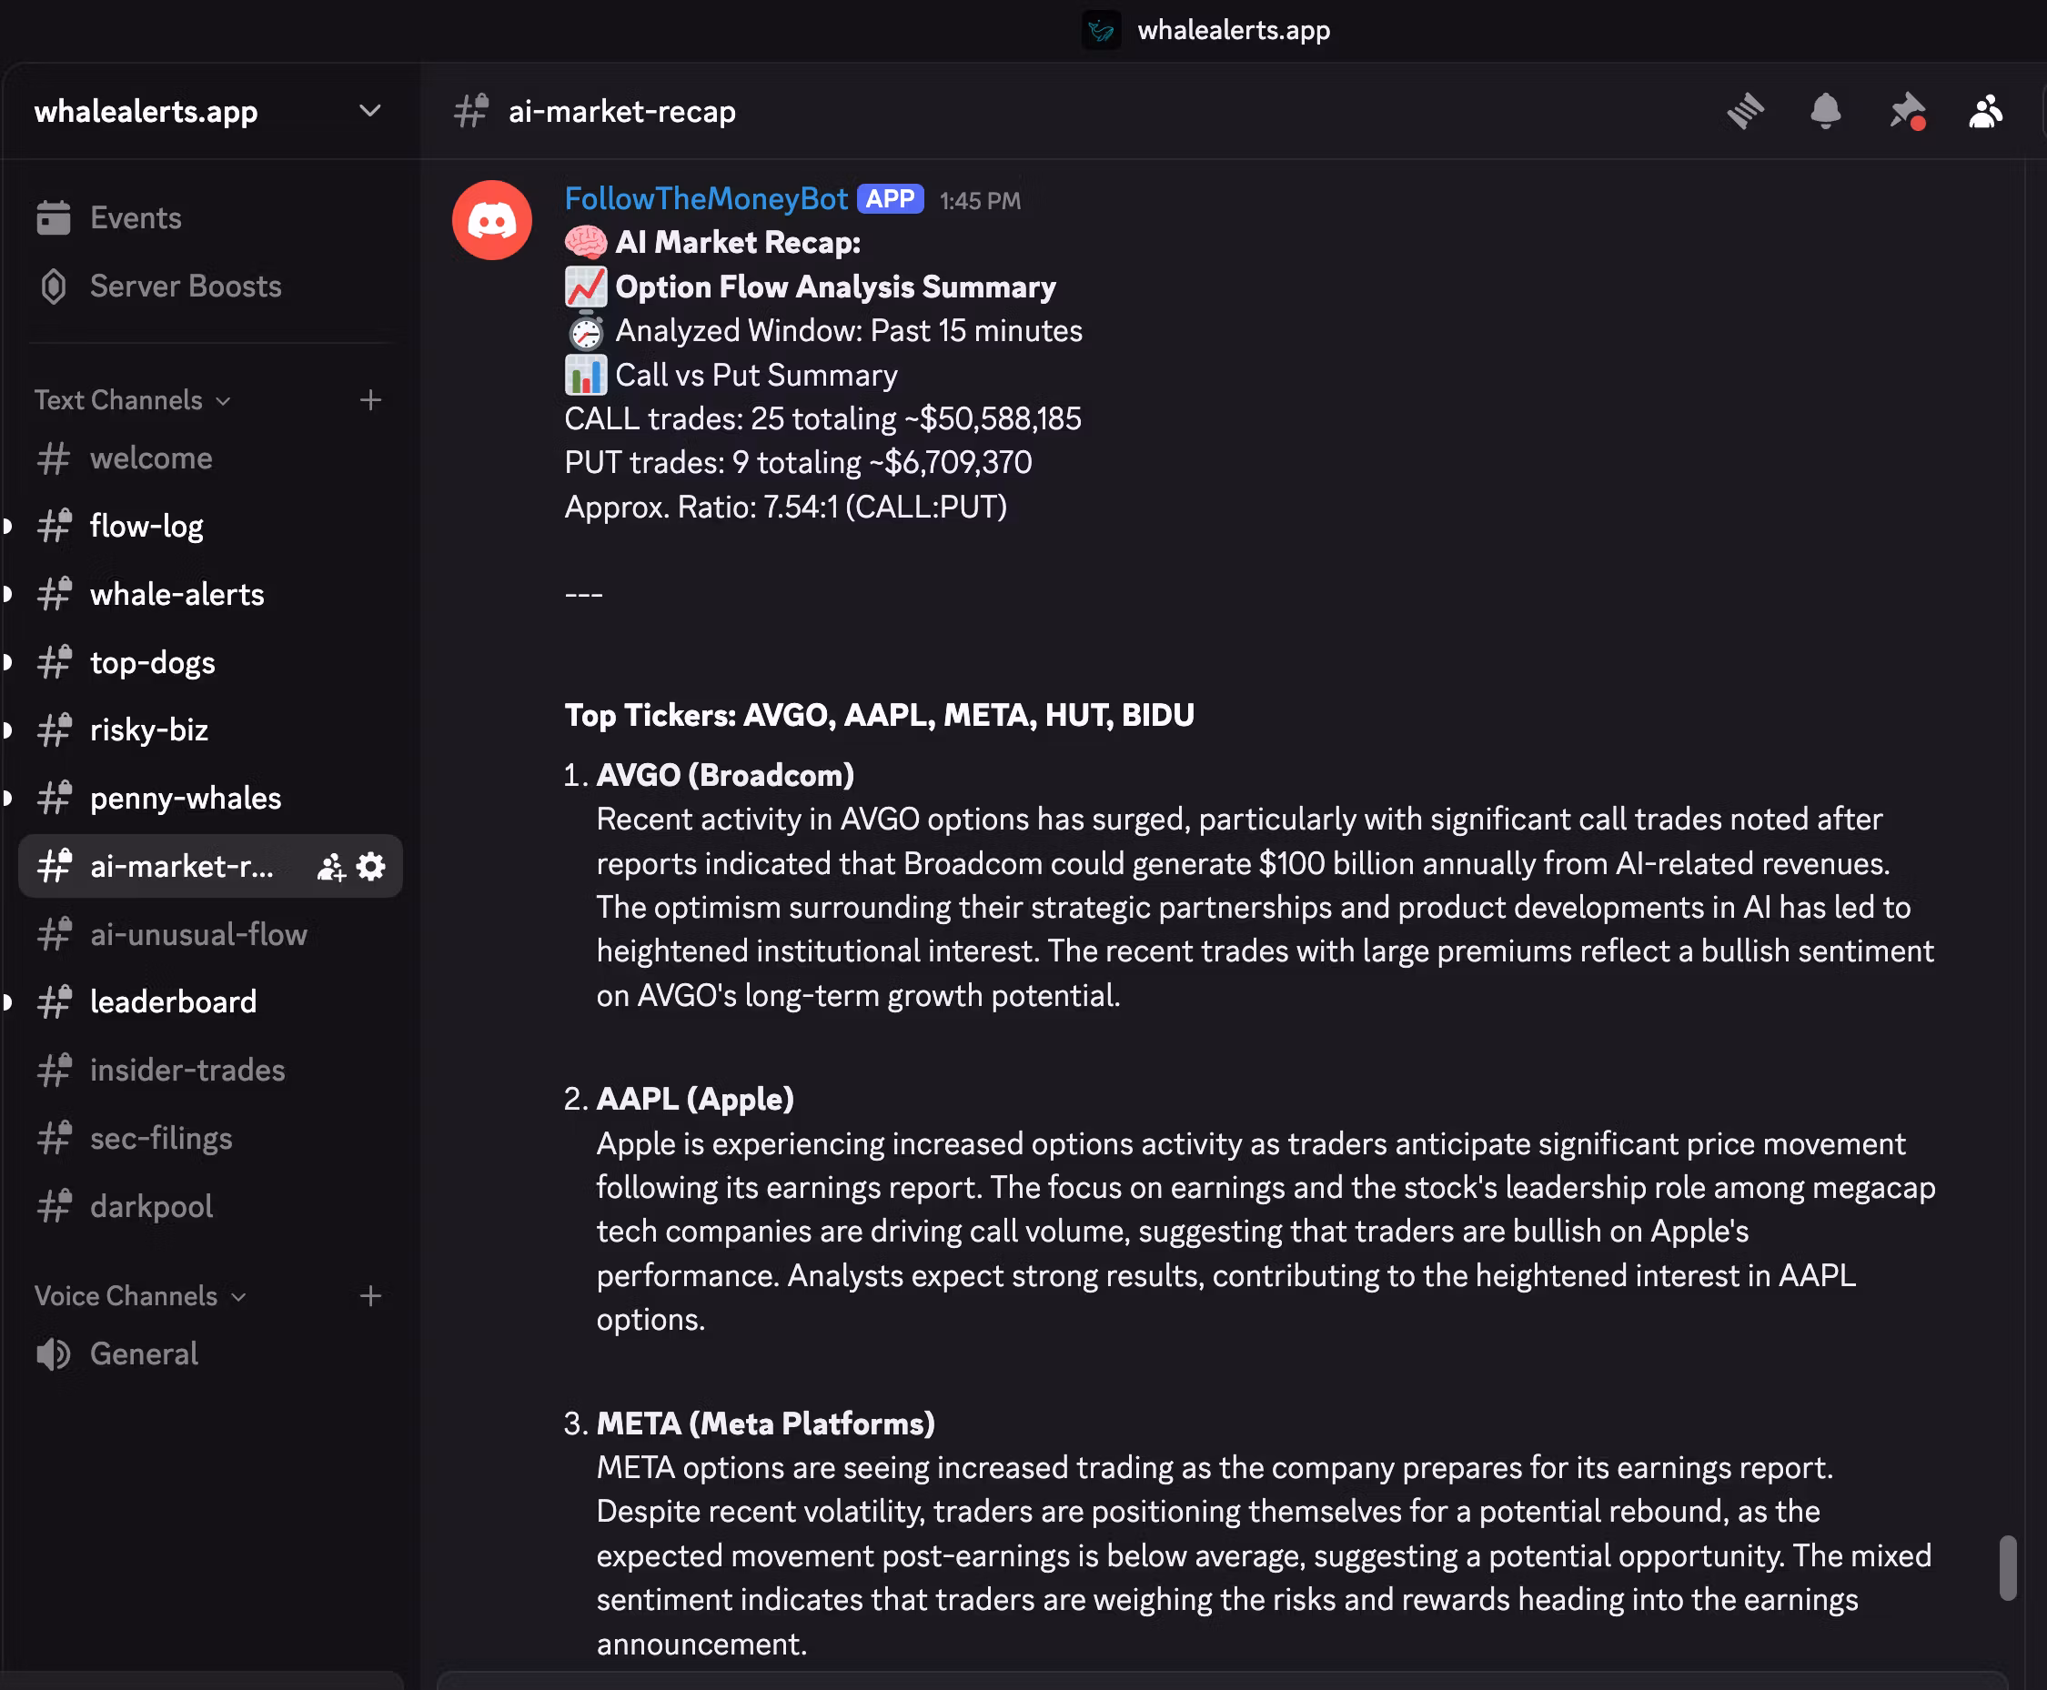Open pinned messages icon
The image size is (2047, 1690).
point(1906,111)
